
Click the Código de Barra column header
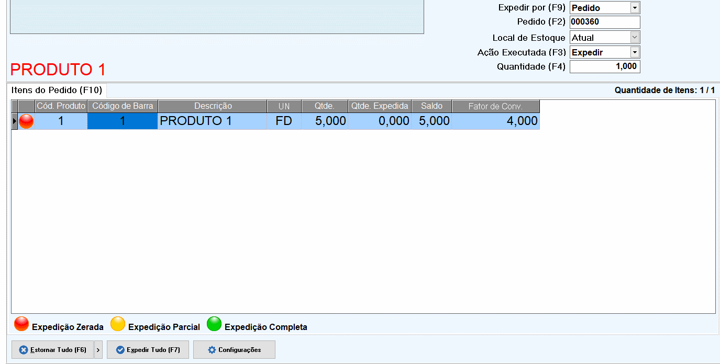[123, 106]
